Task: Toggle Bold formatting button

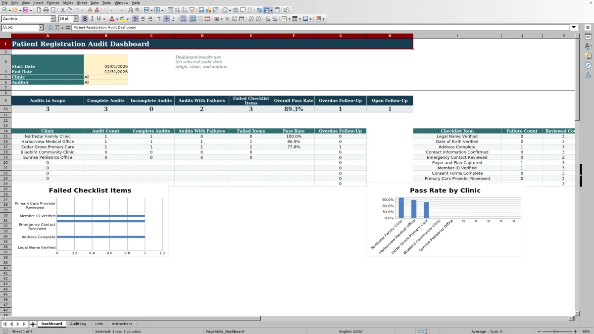Action: 85,19
